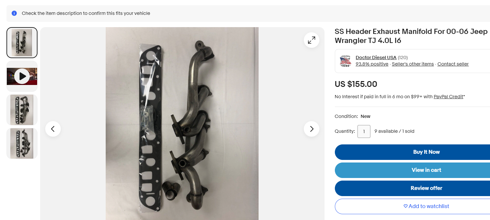Open the PayPal Credit link

pos(448,97)
